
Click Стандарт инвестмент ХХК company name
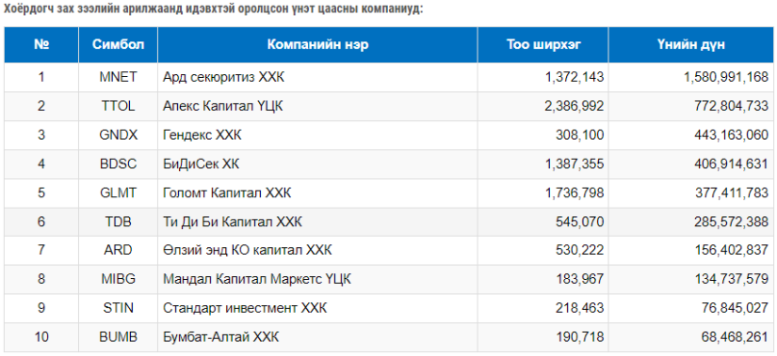click(245, 308)
